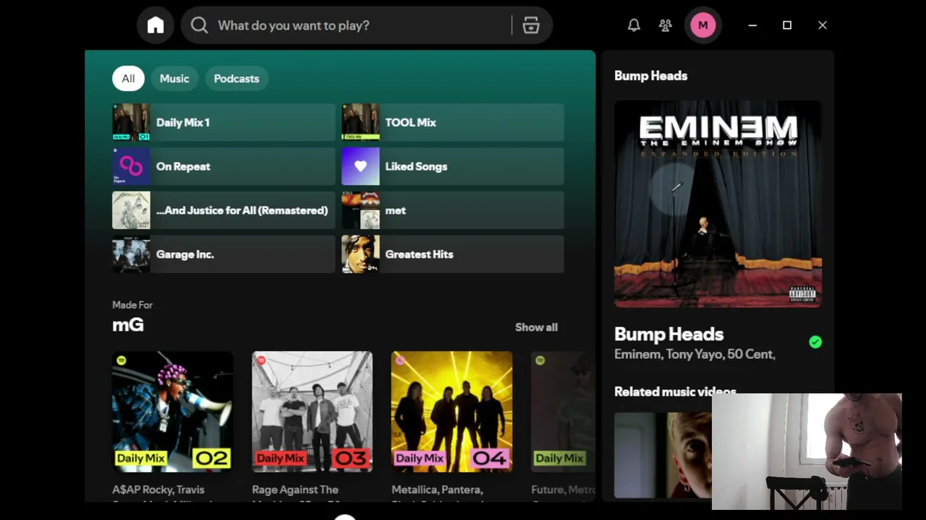Filter home feed by Music

click(x=174, y=79)
